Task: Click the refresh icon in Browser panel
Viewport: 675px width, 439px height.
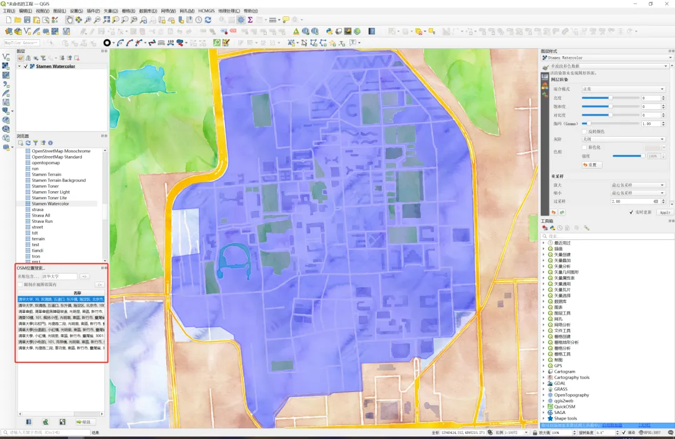Action: click(28, 143)
